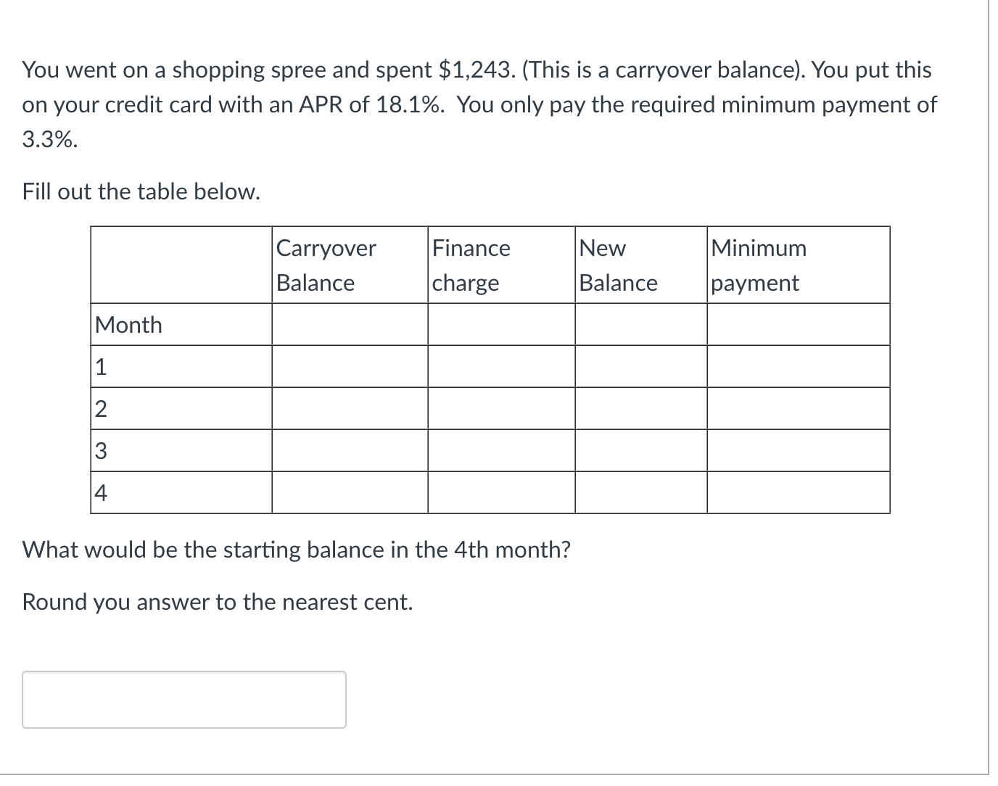The height and width of the screenshot is (786, 998).
Task: Select the Minimum payment cell for Month 1
Action: pos(798,366)
